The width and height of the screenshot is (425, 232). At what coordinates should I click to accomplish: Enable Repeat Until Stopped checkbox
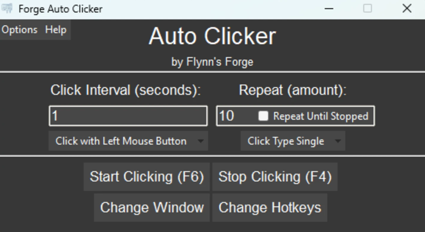[x=263, y=116]
